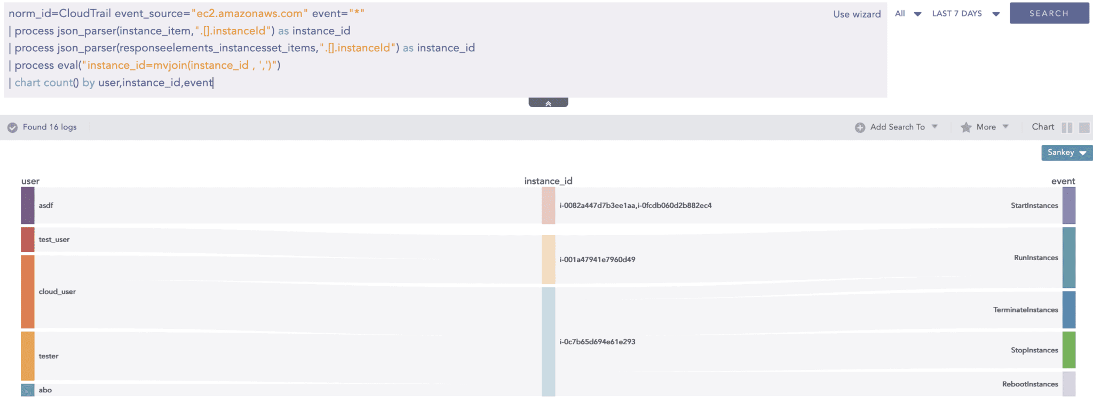
Task: Click the Chart view label
Action: (x=1042, y=127)
